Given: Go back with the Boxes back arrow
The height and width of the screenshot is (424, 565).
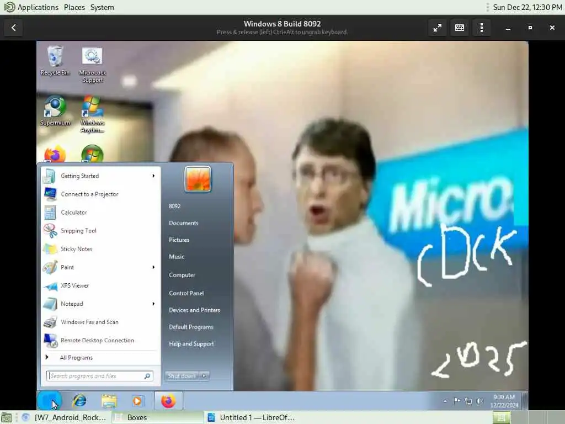Looking at the screenshot, I should (x=14, y=28).
